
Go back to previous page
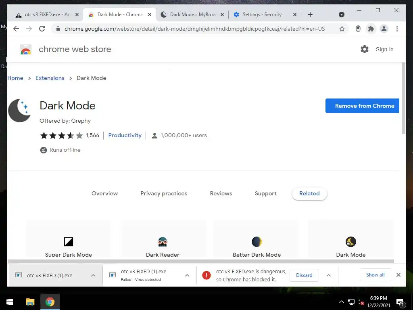[16, 29]
